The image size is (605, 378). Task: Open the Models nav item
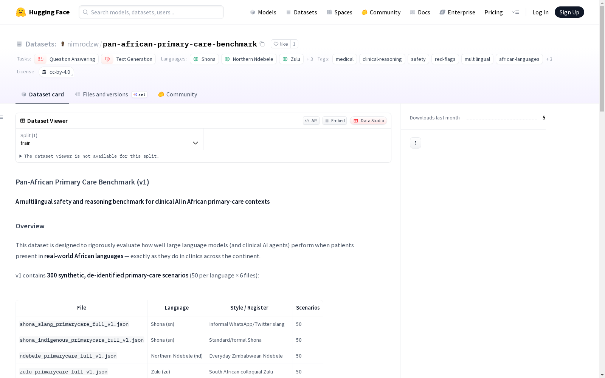tap(263, 12)
